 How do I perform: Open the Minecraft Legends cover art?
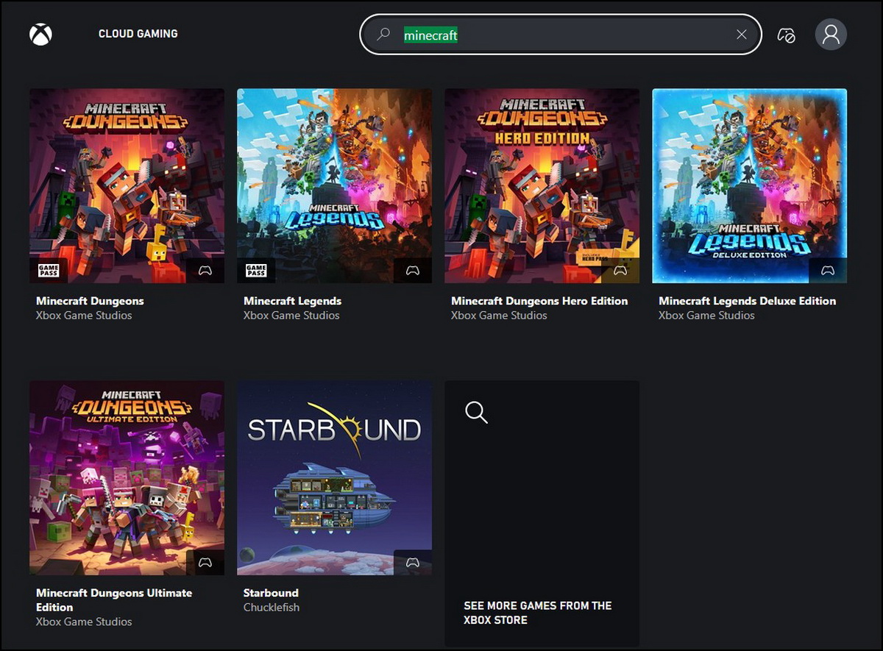(334, 186)
